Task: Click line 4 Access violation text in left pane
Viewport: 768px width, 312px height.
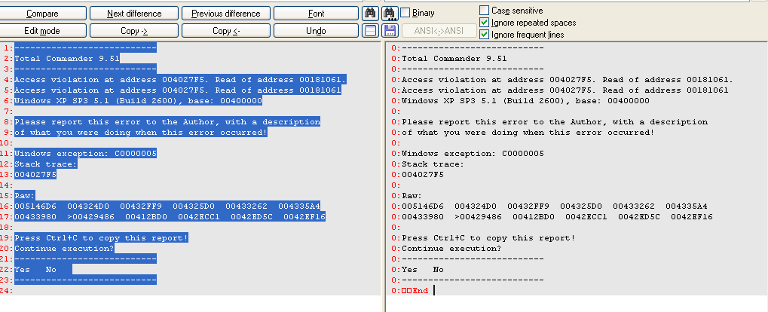Action: [x=181, y=79]
